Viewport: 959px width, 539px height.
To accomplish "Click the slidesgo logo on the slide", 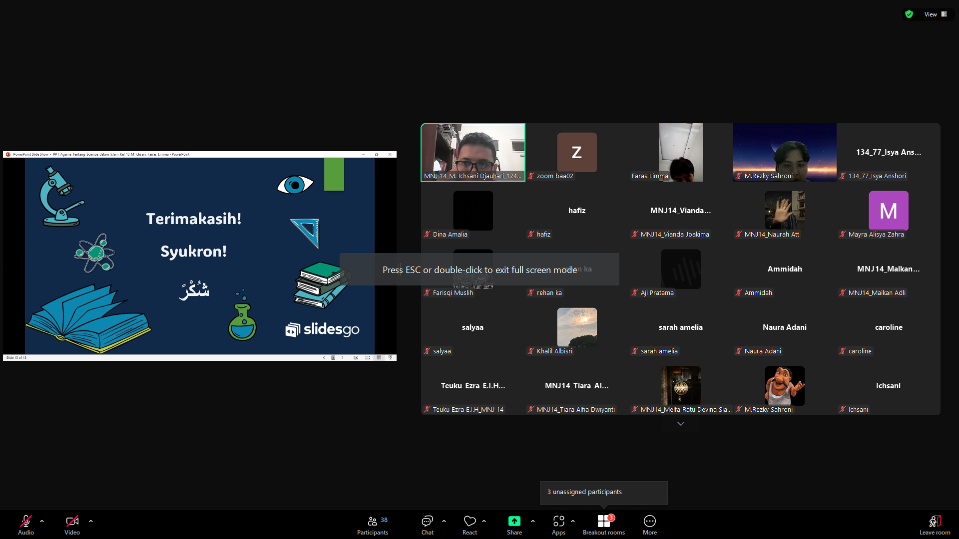I will click(322, 329).
